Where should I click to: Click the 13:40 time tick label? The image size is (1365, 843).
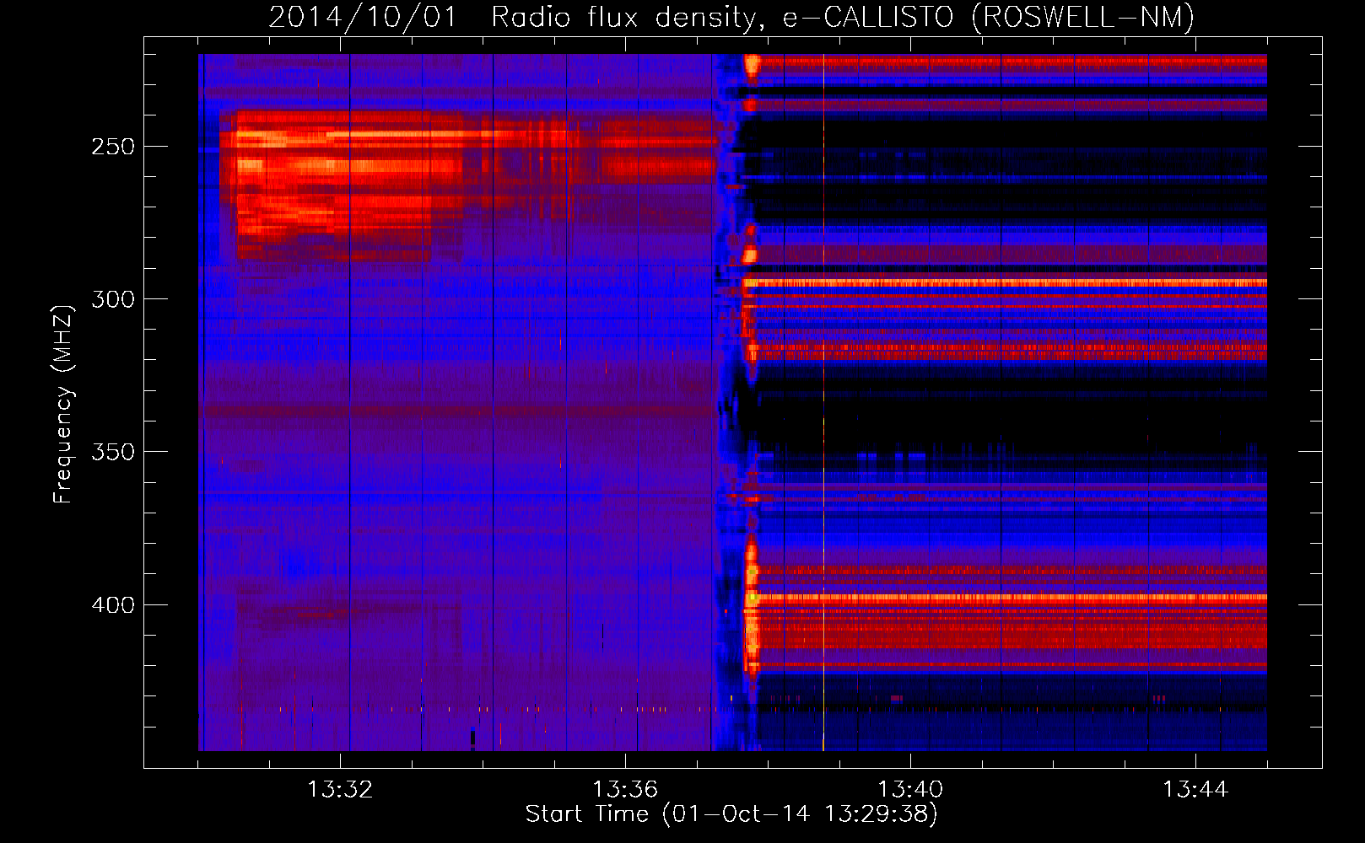point(910,790)
